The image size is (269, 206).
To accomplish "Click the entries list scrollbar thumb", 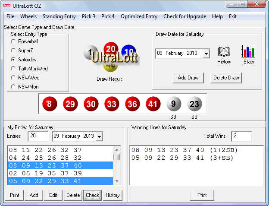I will 117,157.
